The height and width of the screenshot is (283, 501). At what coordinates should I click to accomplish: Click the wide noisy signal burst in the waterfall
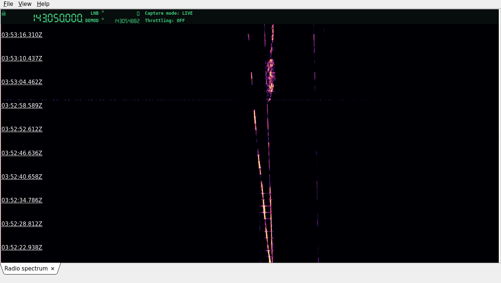click(271, 76)
